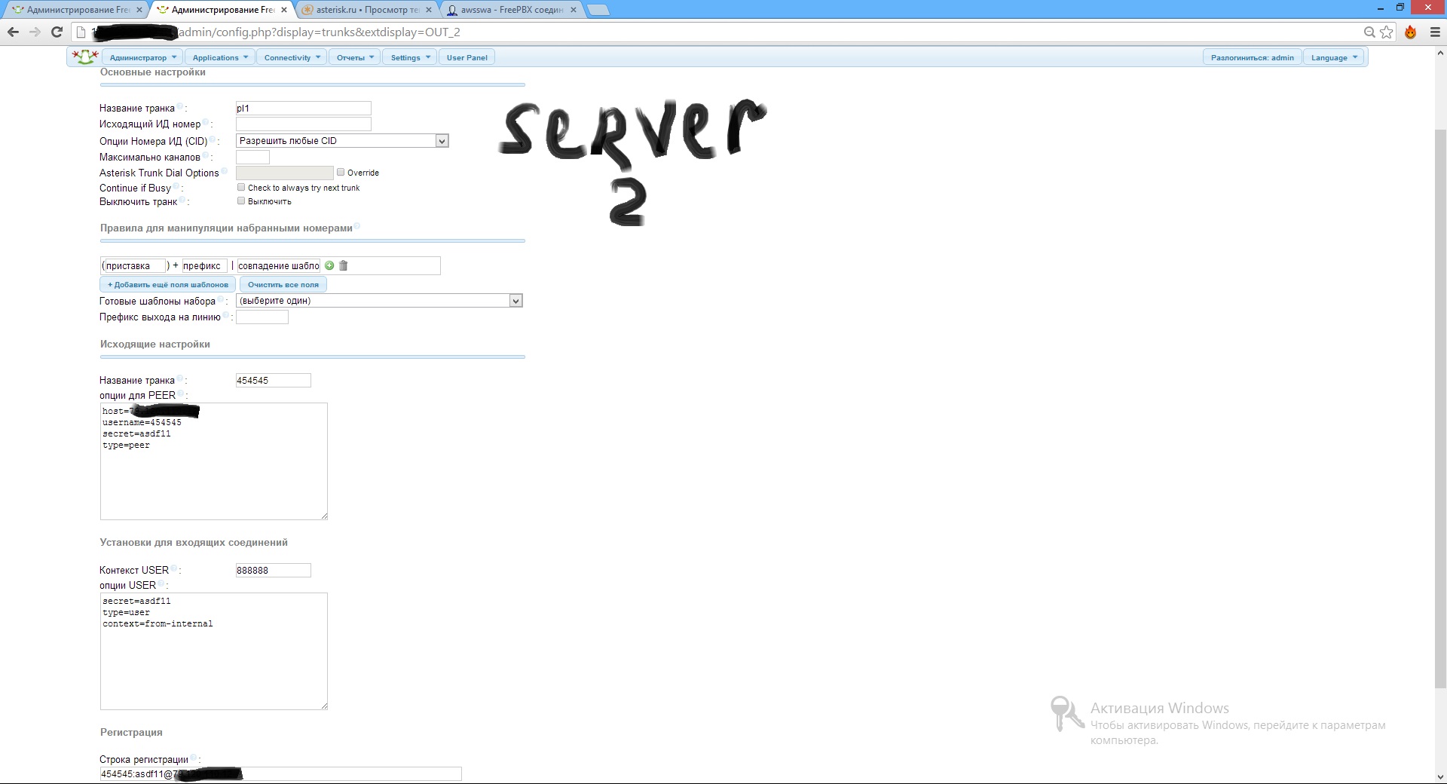Bookmark page with the star icon

1386,32
